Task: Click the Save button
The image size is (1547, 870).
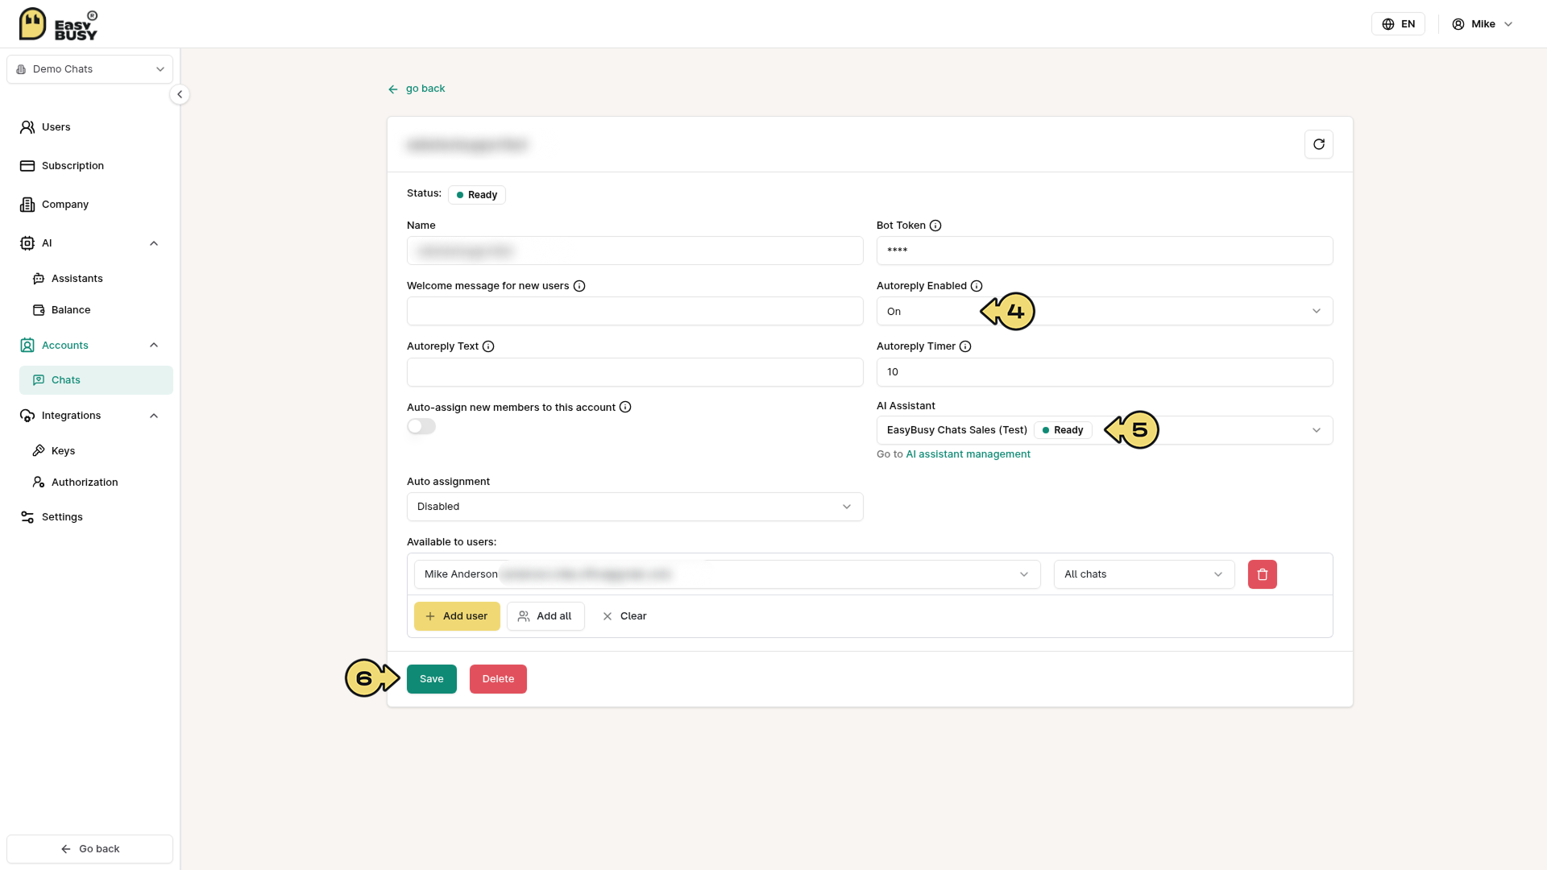Action: point(432,679)
